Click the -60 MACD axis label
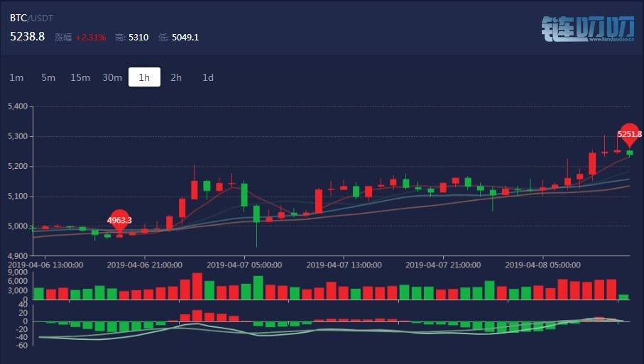The height and width of the screenshot is (364, 644). pos(21,346)
